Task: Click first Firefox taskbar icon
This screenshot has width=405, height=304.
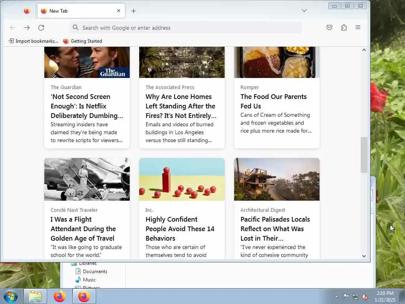Action: 60,296
